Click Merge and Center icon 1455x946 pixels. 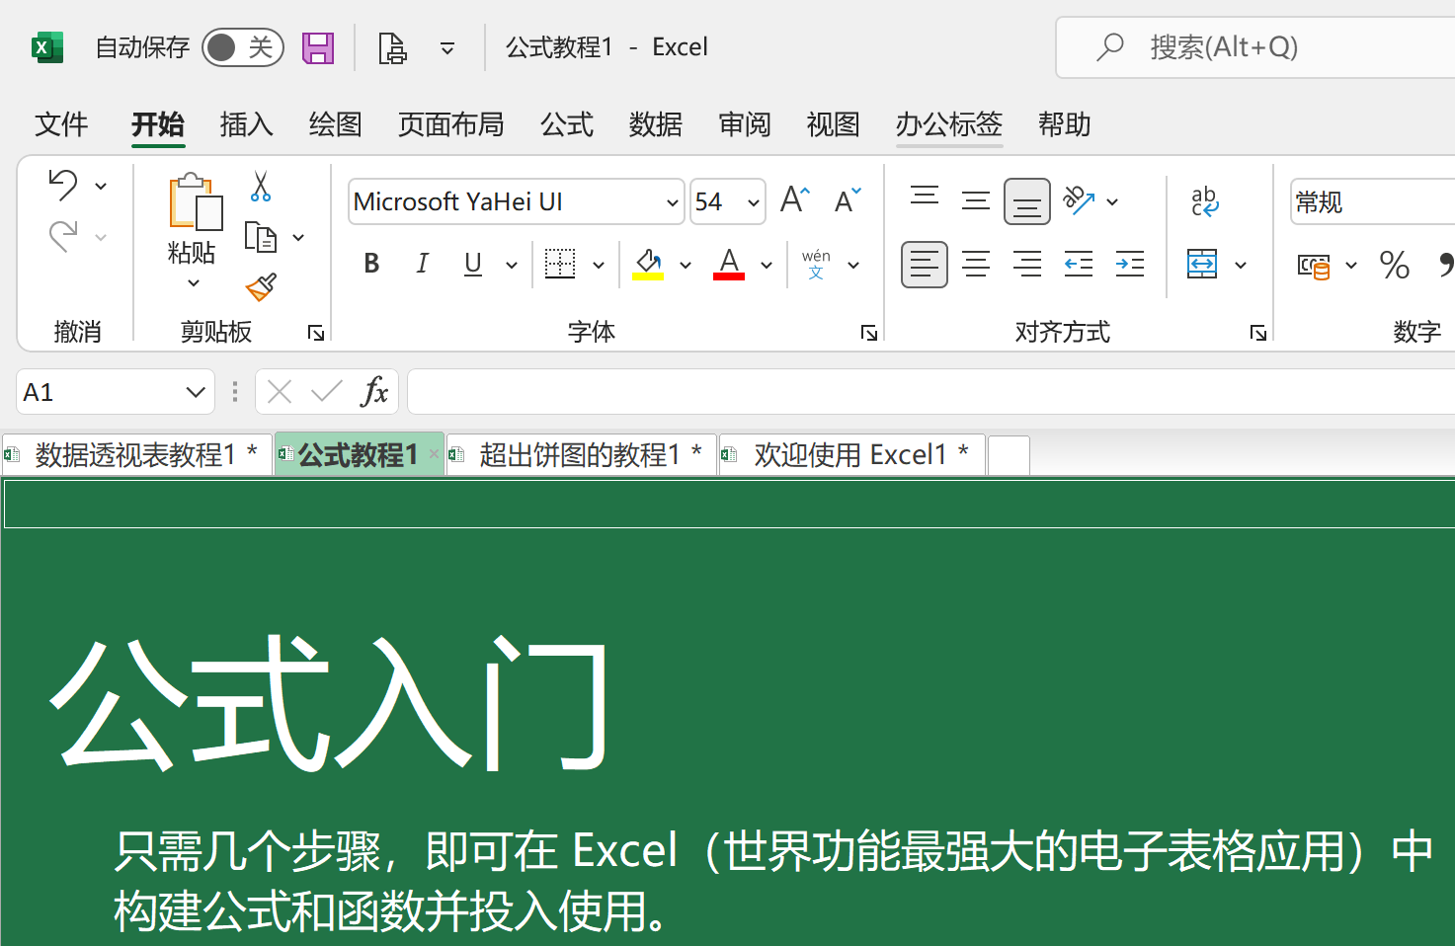[1202, 265]
